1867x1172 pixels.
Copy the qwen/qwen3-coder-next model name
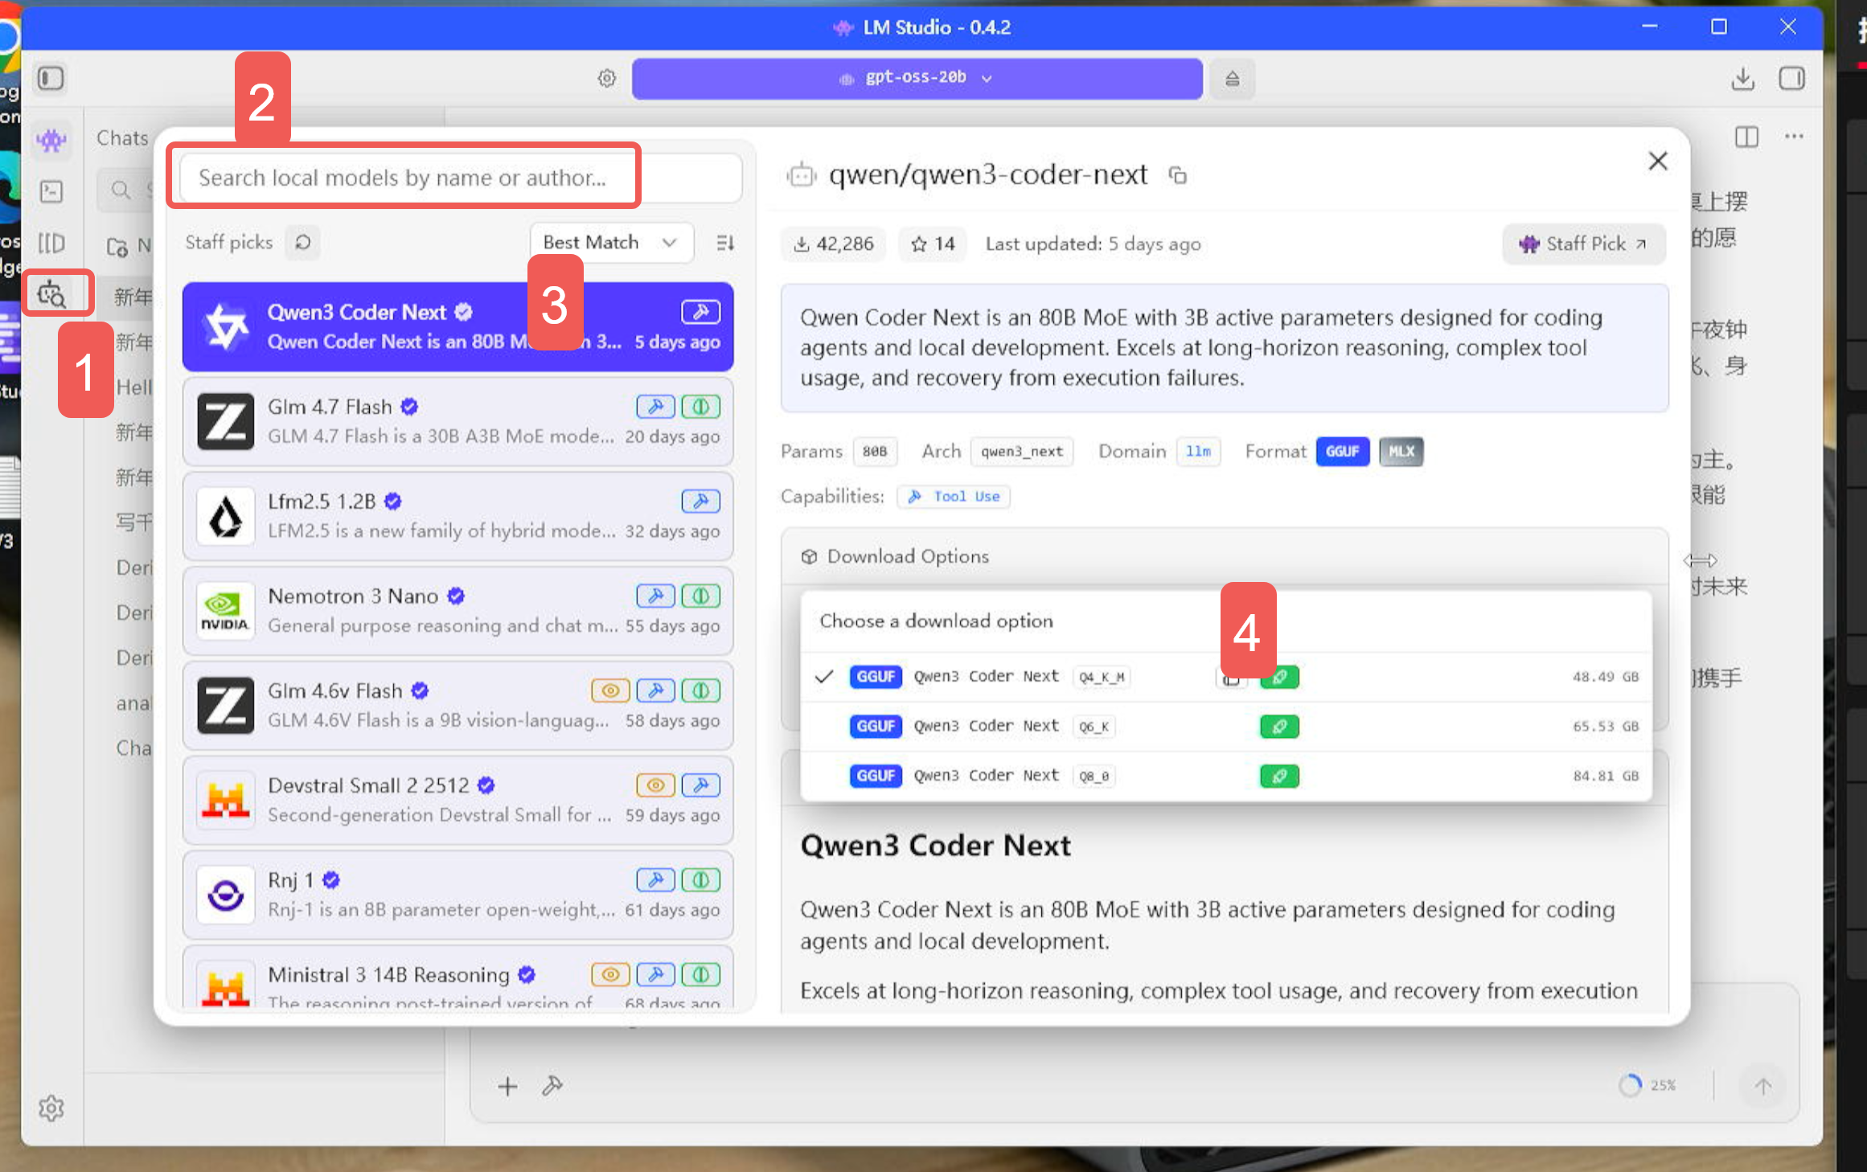point(1178,175)
